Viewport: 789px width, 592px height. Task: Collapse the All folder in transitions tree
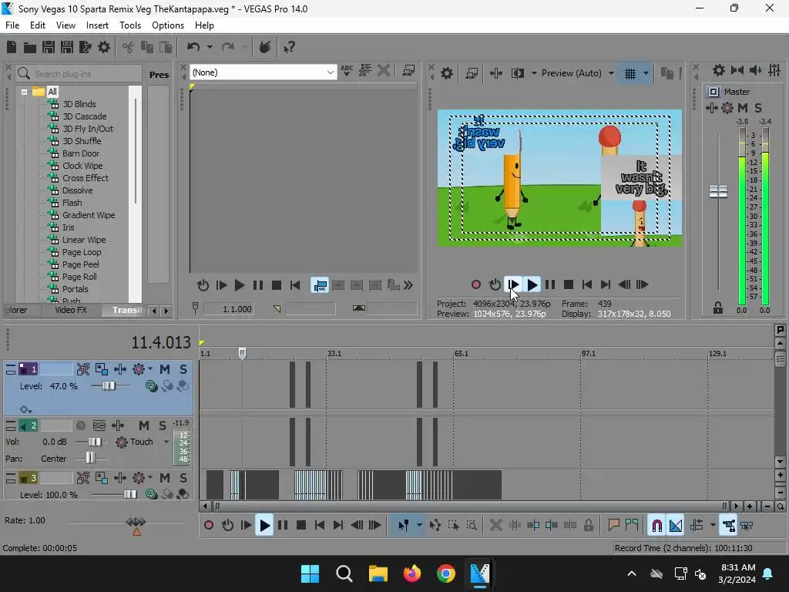tap(24, 92)
